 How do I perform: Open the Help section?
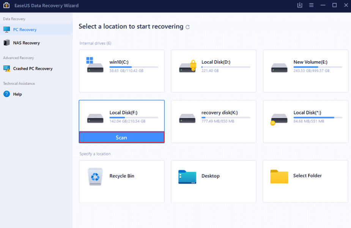pyautogui.click(x=36, y=94)
